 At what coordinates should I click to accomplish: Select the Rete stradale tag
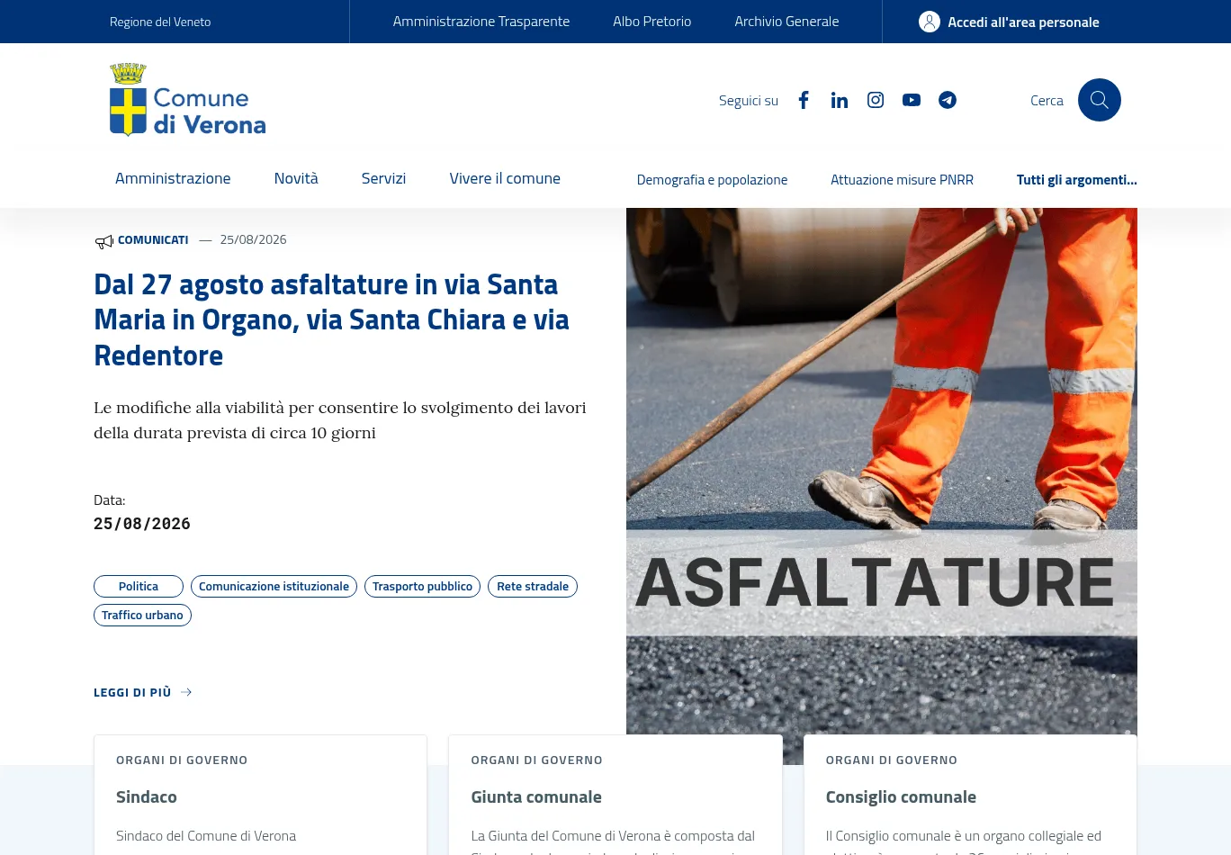[533, 586]
